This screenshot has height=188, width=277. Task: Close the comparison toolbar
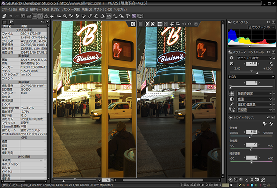[196, 24]
